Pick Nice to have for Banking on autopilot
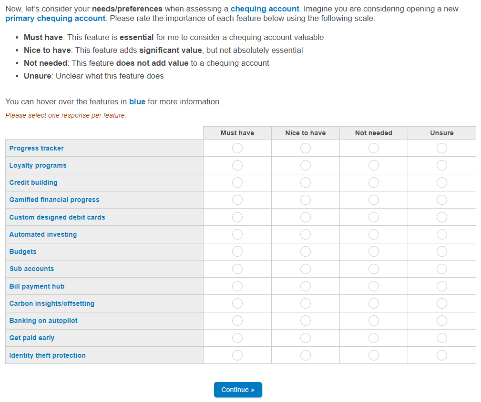 [306, 321]
